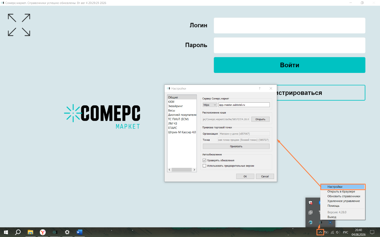The height and width of the screenshot is (237, 380).
Task: Click Cancel in Настройки dialog
Action: 265,176
